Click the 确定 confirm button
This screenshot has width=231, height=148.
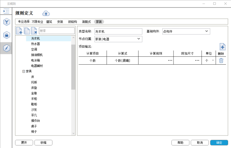click(x=219, y=142)
